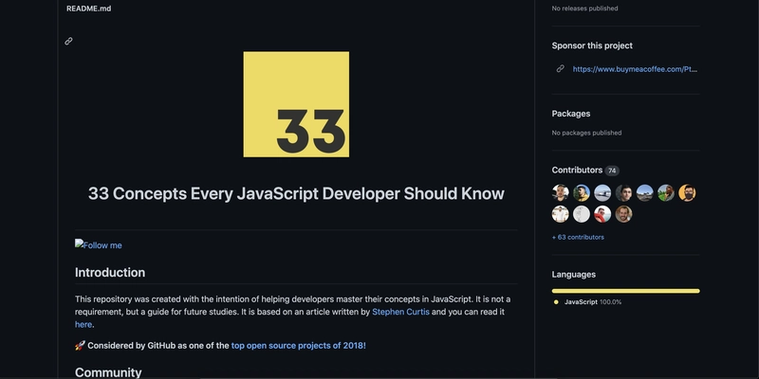Viewport: 759px width, 379px height.
Task: Click the 'No packages published' text
Action: click(x=586, y=133)
